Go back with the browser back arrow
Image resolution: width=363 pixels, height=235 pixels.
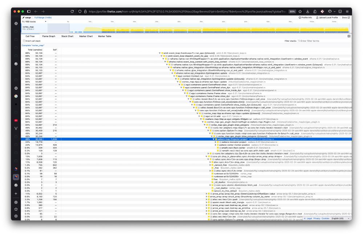36,11
